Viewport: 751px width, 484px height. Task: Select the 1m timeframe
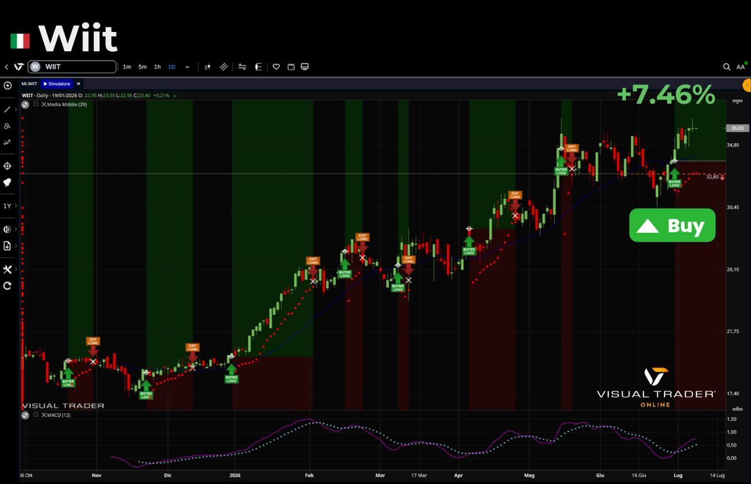tap(127, 67)
